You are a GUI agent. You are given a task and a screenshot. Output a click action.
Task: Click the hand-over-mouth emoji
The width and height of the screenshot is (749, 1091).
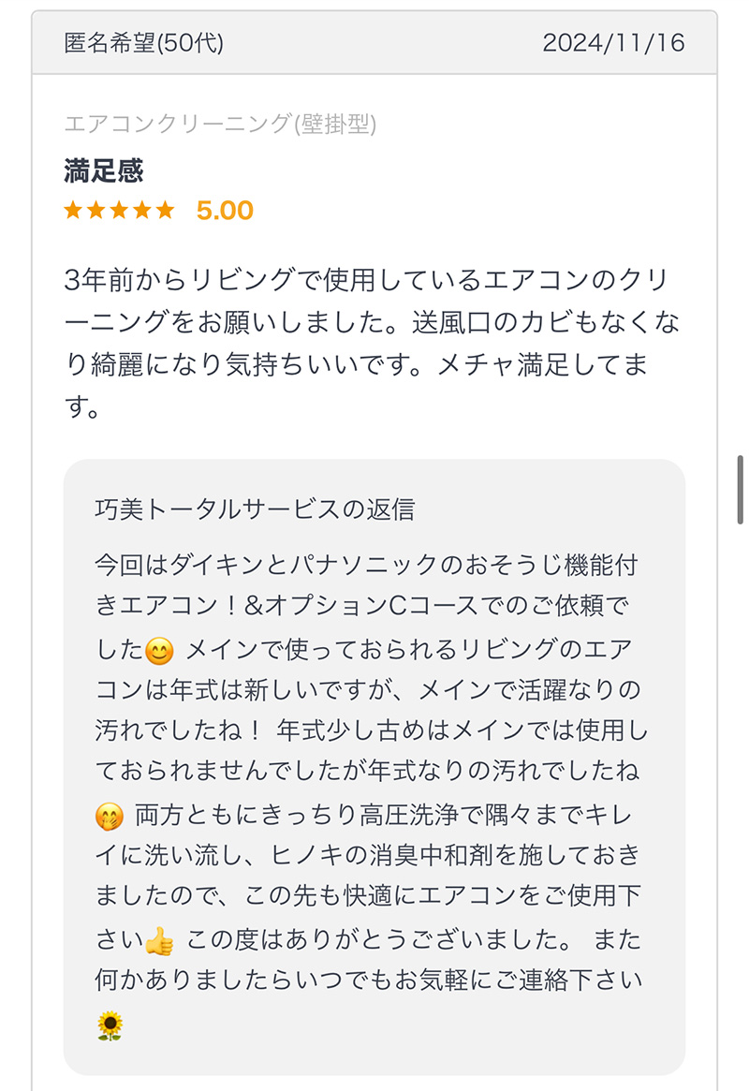(110, 817)
